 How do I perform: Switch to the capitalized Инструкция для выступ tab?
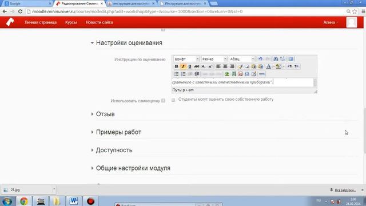(x=183, y=3)
